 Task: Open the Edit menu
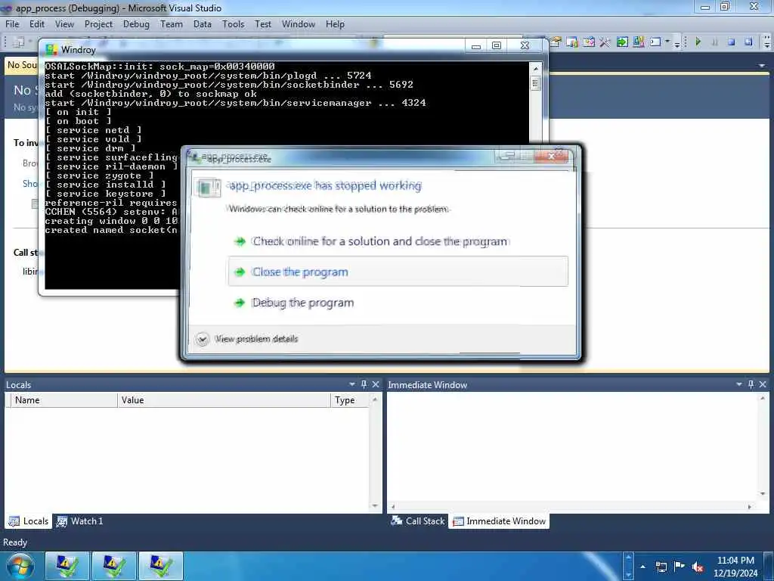point(37,23)
